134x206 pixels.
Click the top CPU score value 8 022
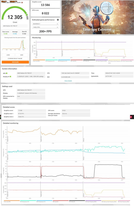(x=45, y=13)
